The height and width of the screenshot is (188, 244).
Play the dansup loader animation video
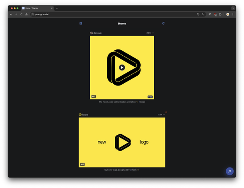click(x=122, y=67)
